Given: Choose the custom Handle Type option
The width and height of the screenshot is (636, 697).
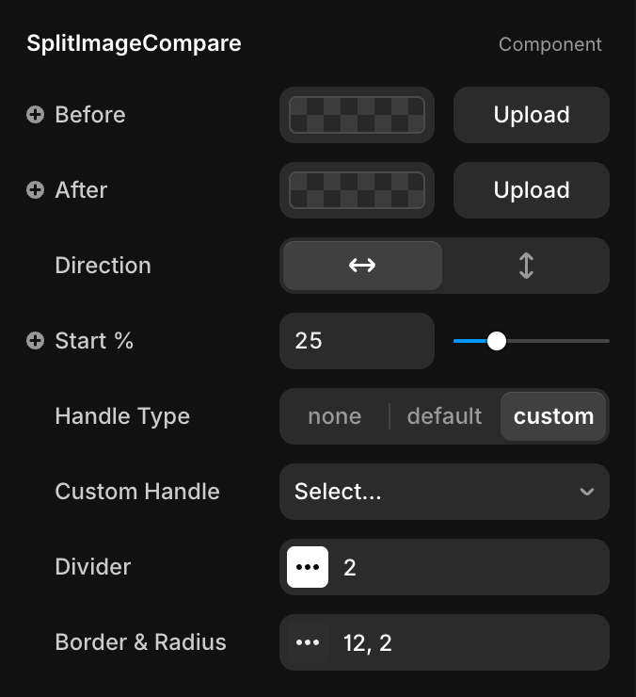Looking at the screenshot, I should point(553,416).
